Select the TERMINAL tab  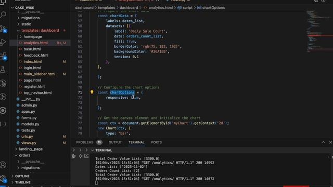pyautogui.click(x=136, y=142)
